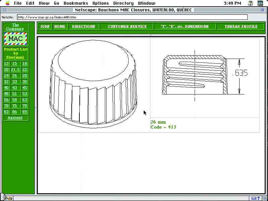Click the 3:49 PM menu bar clock
Screen dimensions: 268x201
pos(232,3)
